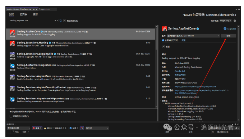Focus the Serilog.AspNetCore search input field

click(x=32, y=21)
